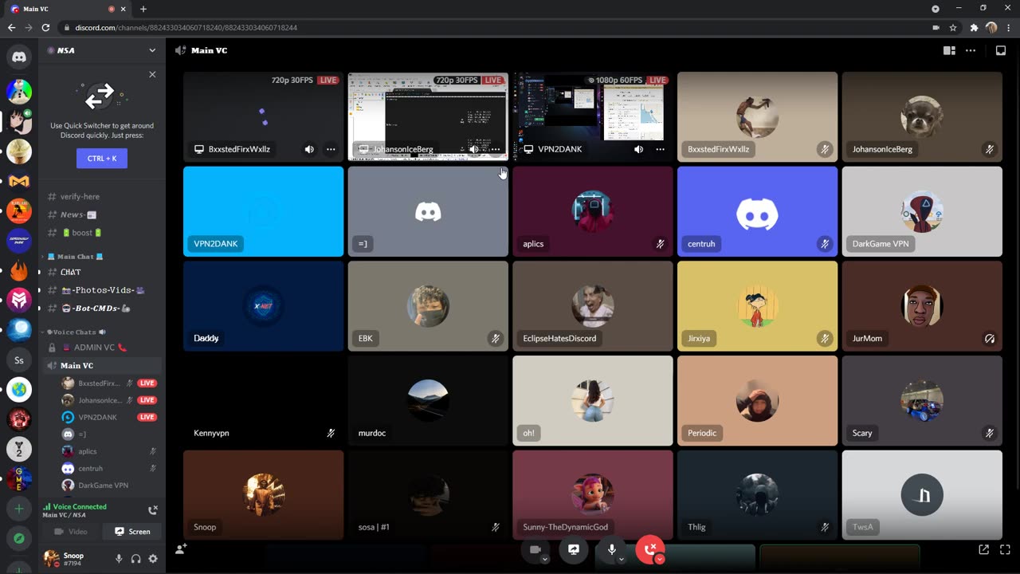The width and height of the screenshot is (1020, 574).
Task: Click centruh in the voice channel user list
Action: [x=110, y=468]
